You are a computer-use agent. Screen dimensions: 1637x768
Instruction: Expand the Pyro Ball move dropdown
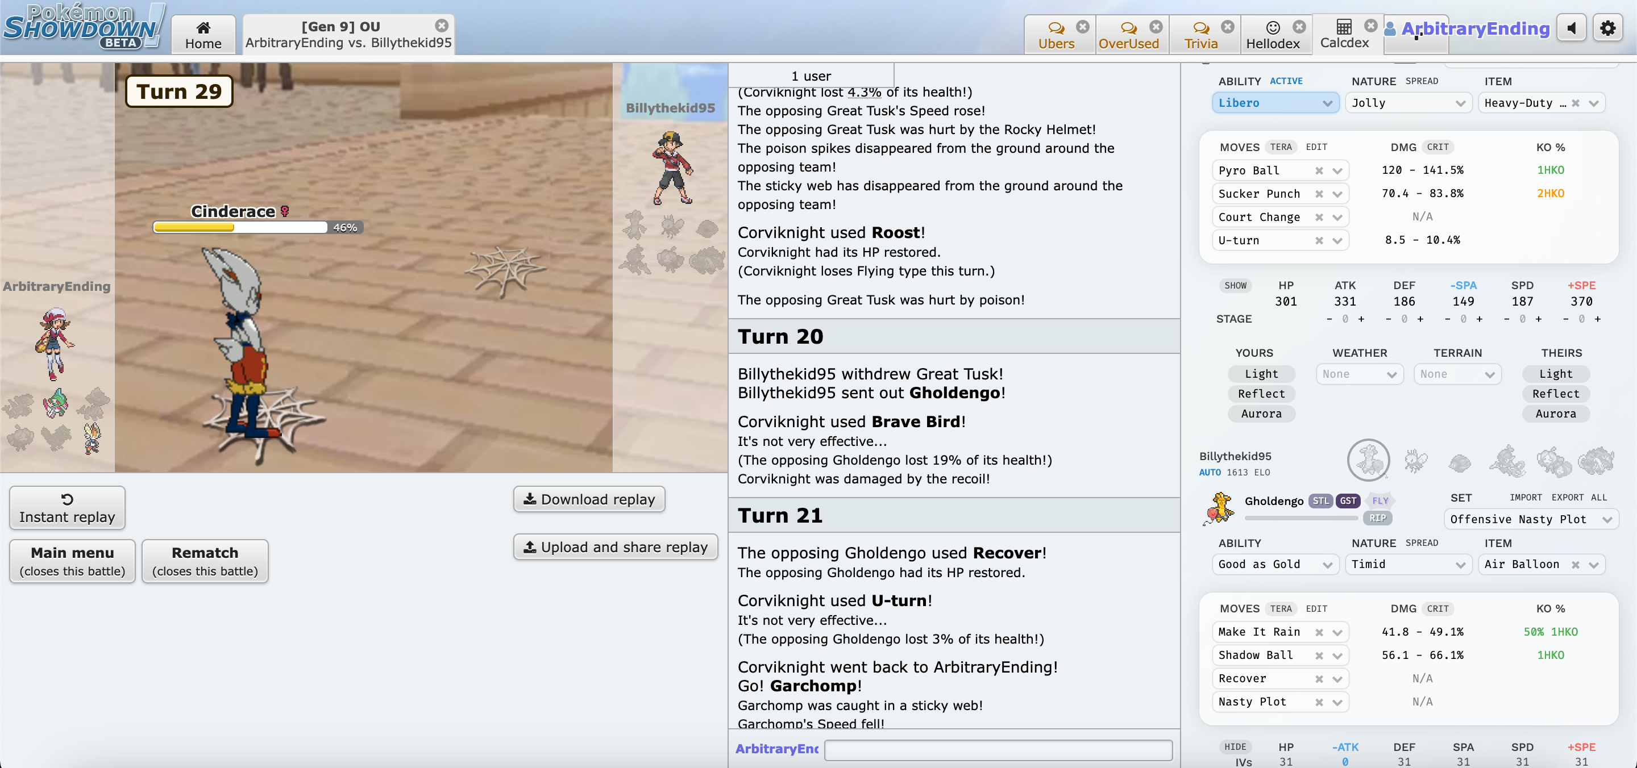(1337, 171)
